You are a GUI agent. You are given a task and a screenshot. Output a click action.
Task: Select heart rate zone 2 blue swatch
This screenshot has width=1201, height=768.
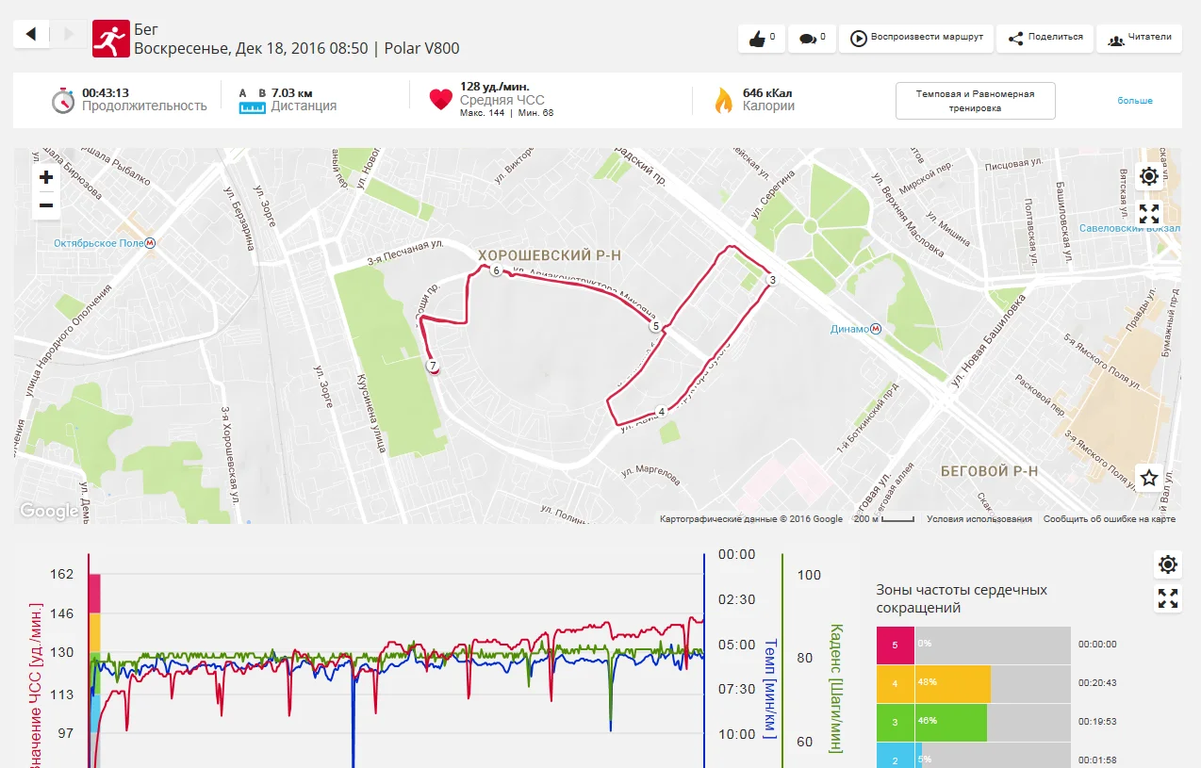pos(895,756)
